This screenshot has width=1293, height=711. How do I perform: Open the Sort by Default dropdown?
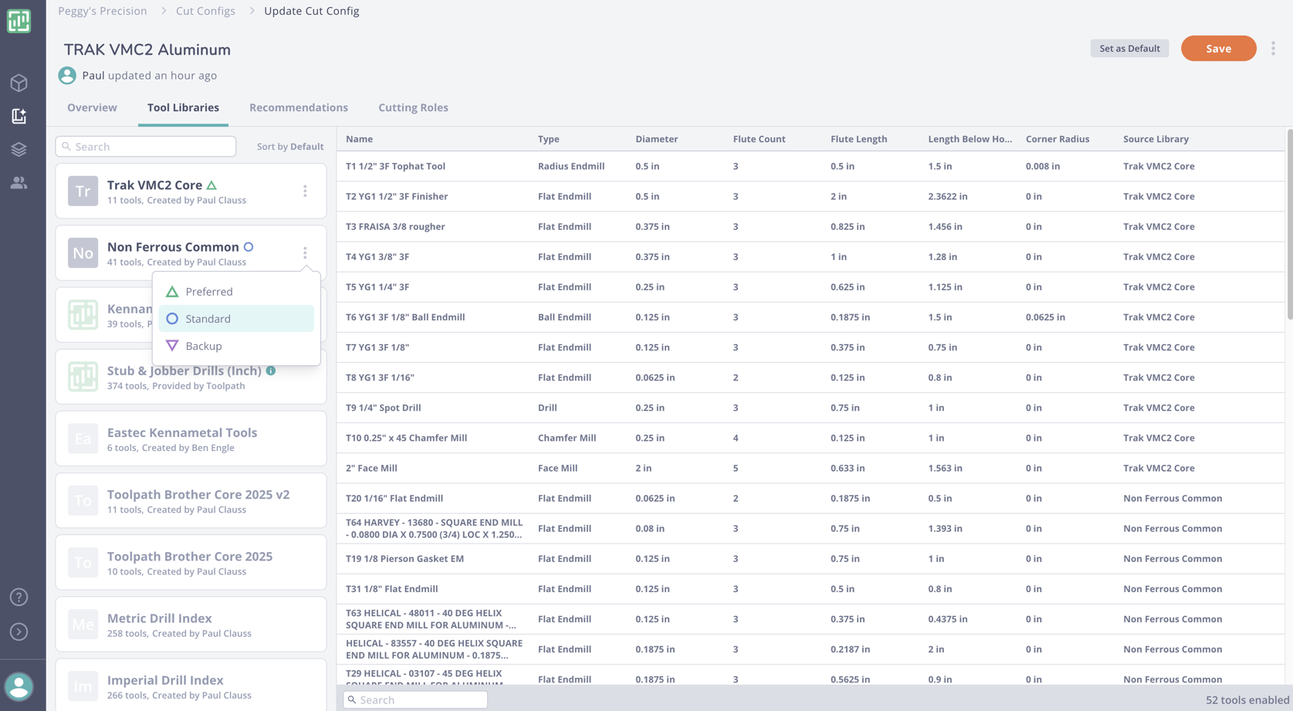(290, 146)
